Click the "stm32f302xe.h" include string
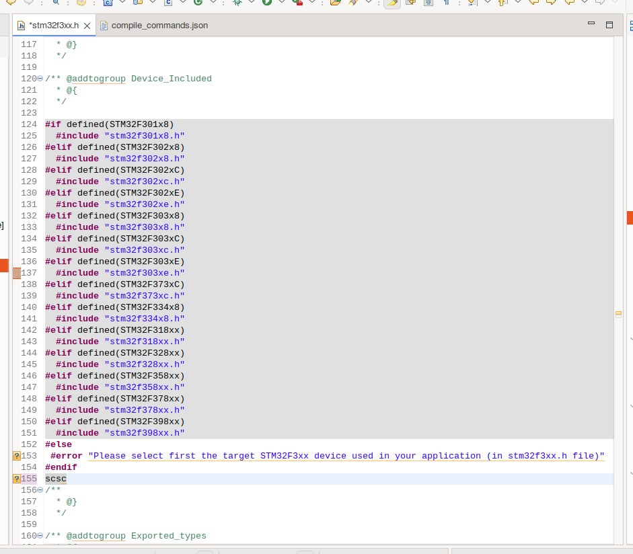 [x=145, y=204]
